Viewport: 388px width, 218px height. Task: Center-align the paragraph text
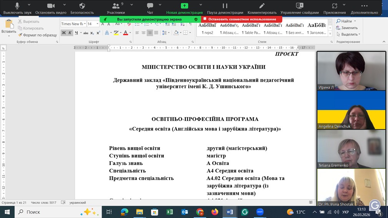pyautogui.click(x=143, y=33)
